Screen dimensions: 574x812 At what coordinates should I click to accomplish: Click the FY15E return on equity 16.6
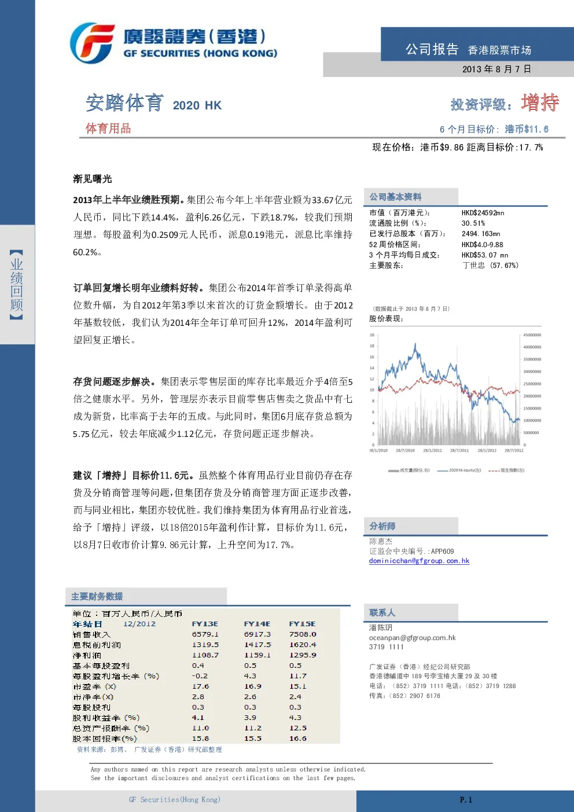(x=298, y=738)
